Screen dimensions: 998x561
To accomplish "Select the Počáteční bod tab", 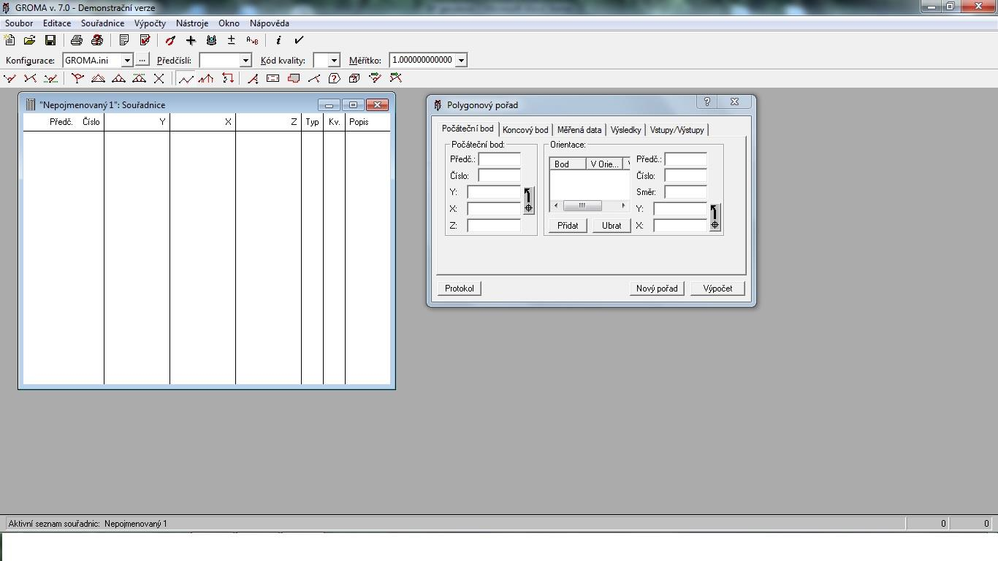I will 468,129.
